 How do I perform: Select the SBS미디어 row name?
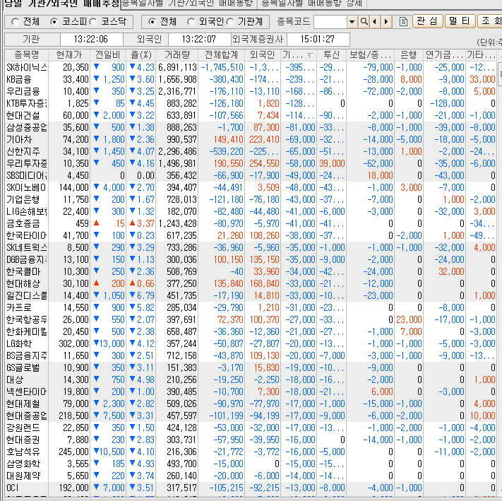tap(27, 175)
